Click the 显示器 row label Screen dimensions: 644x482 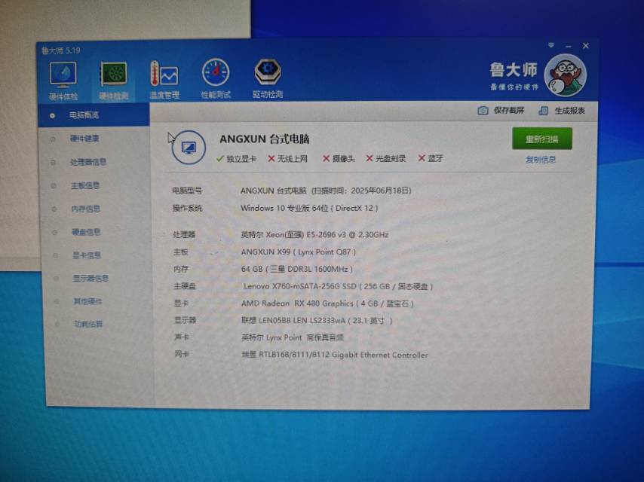click(x=185, y=321)
